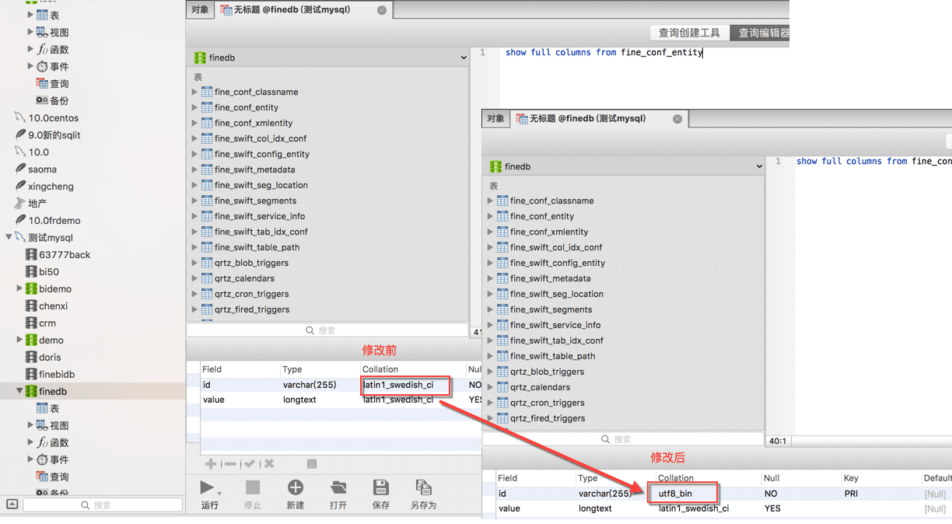This screenshot has height=524, width=952.
Task: Select the finebidb database
Action: (57, 375)
